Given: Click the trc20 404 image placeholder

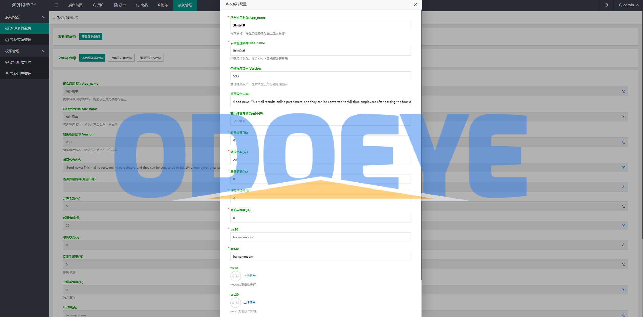Looking at the screenshot, I should coord(236,276).
